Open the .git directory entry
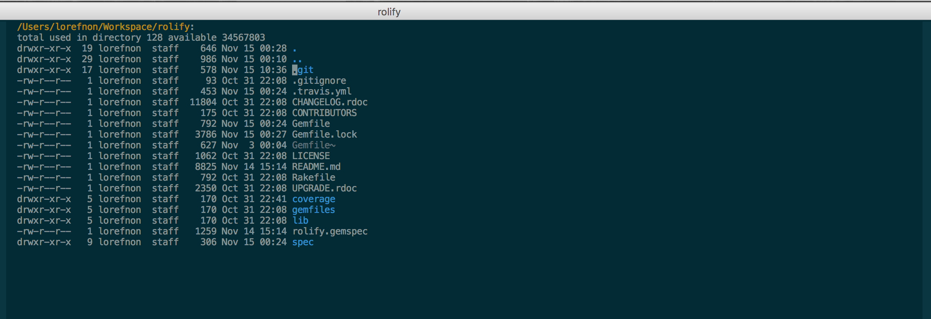Screen dimensions: 931x319 (303, 70)
